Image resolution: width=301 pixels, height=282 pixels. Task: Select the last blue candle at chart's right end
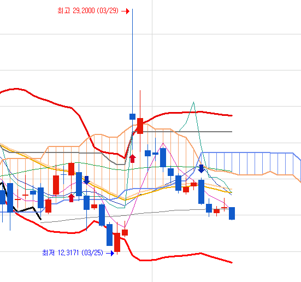232,213
